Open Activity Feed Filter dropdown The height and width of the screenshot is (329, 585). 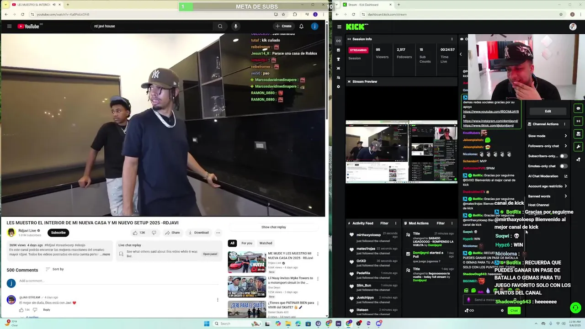pyautogui.click(x=384, y=223)
